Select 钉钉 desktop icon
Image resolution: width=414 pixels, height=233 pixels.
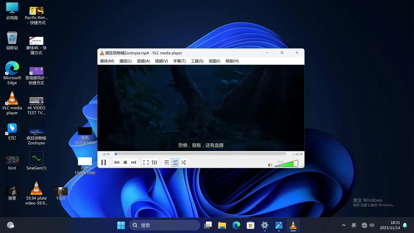(12, 131)
